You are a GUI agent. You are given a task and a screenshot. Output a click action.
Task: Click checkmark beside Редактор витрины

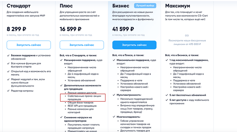[8, 91]
